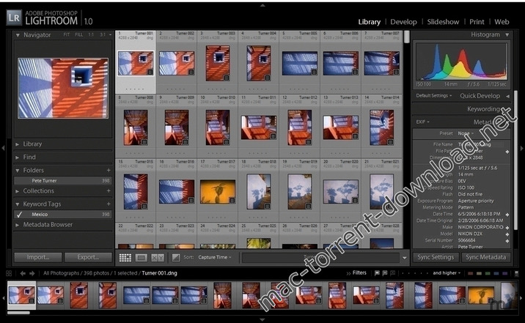This screenshot has height=323, width=525.
Task: Set Navigator zoom to FILL
Action: 78,34
